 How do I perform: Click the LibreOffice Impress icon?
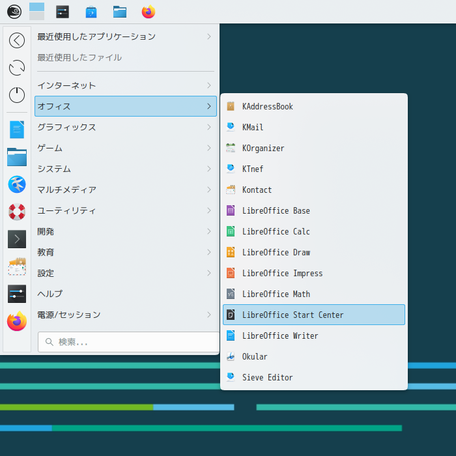click(x=231, y=273)
